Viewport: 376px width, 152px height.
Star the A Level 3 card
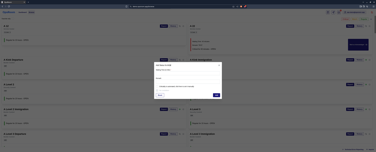pyautogui.click(x=370, y=109)
